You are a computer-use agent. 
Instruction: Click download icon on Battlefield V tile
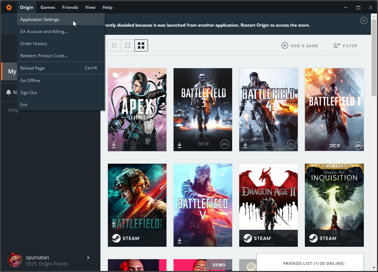[x=180, y=241]
